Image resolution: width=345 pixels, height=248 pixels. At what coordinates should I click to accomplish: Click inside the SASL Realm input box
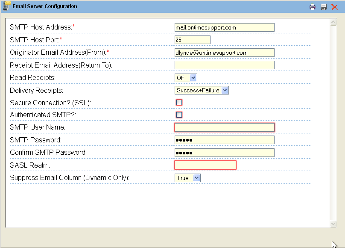pos(205,165)
